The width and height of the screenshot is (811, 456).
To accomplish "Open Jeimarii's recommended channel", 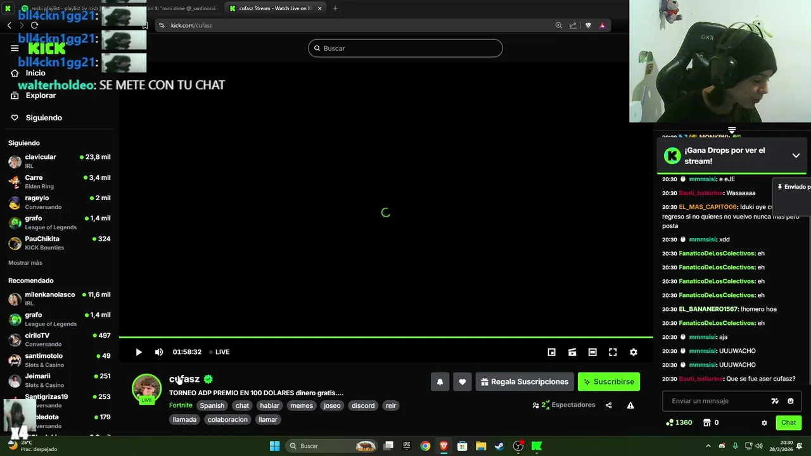I will (60, 380).
